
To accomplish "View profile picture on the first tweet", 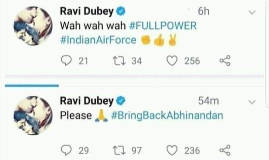I will pos(33,26).
